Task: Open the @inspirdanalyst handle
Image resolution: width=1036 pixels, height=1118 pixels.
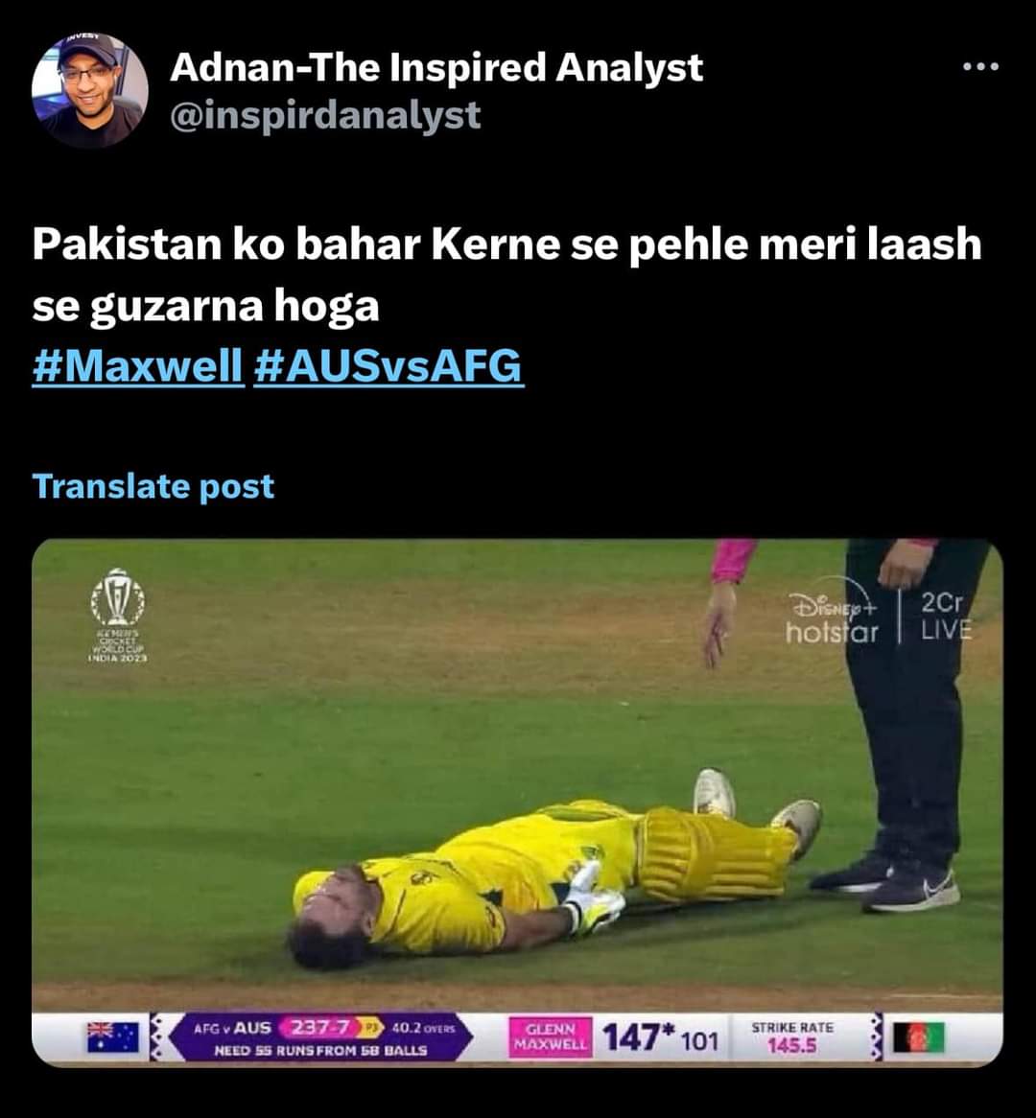Action: click(325, 115)
